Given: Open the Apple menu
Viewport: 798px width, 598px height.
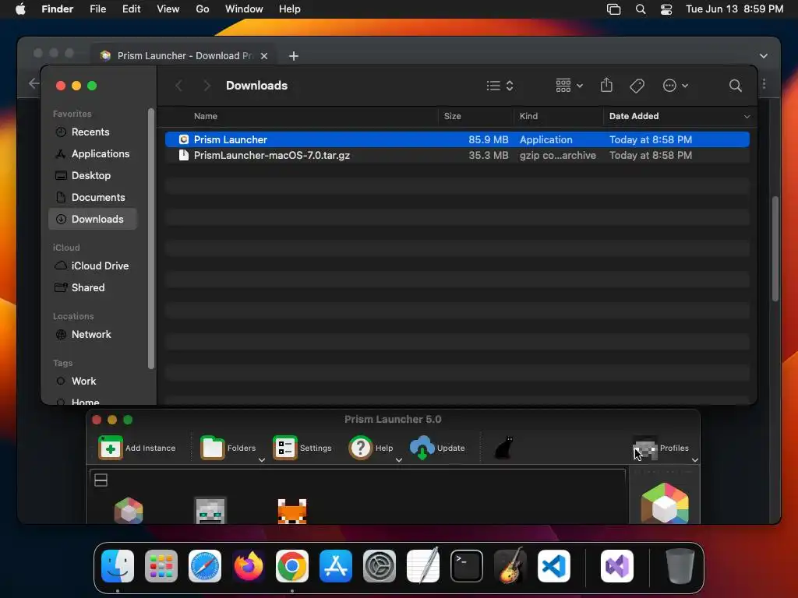Looking at the screenshot, I should tap(20, 9).
